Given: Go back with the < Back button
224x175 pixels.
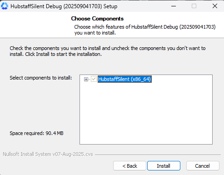Looking at the screenshot, I should click(129, 166).
